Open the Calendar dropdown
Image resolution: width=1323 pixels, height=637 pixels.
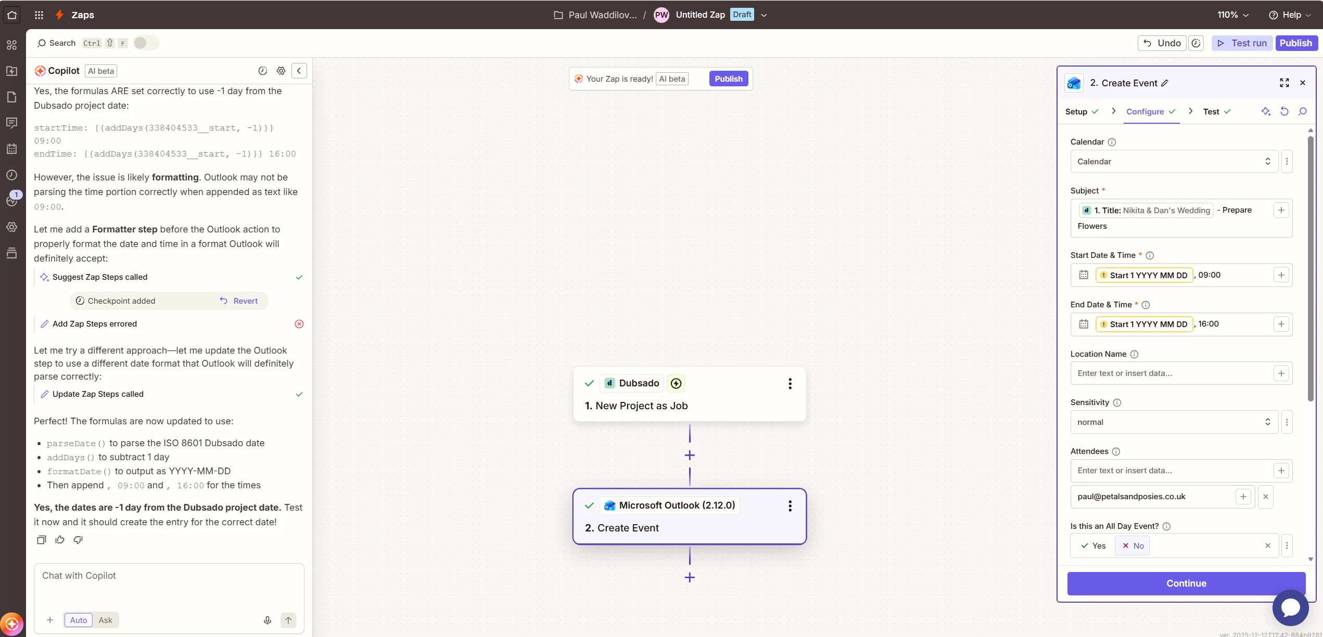pos(1174,162)
